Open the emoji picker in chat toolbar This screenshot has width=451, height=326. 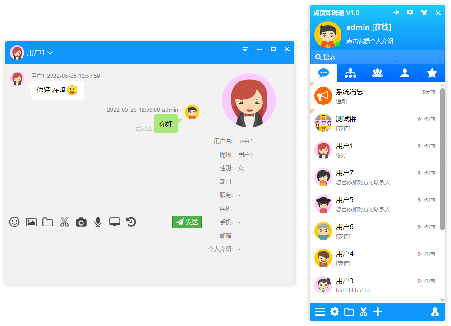(x=14, y=222)
